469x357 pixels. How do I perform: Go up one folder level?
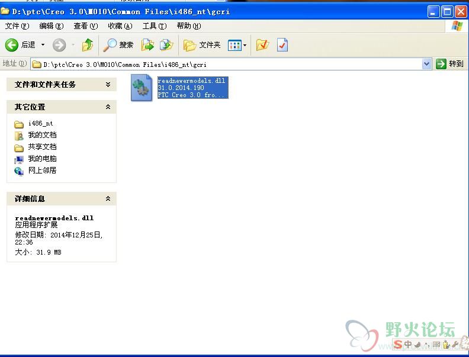tap(88, 45)
